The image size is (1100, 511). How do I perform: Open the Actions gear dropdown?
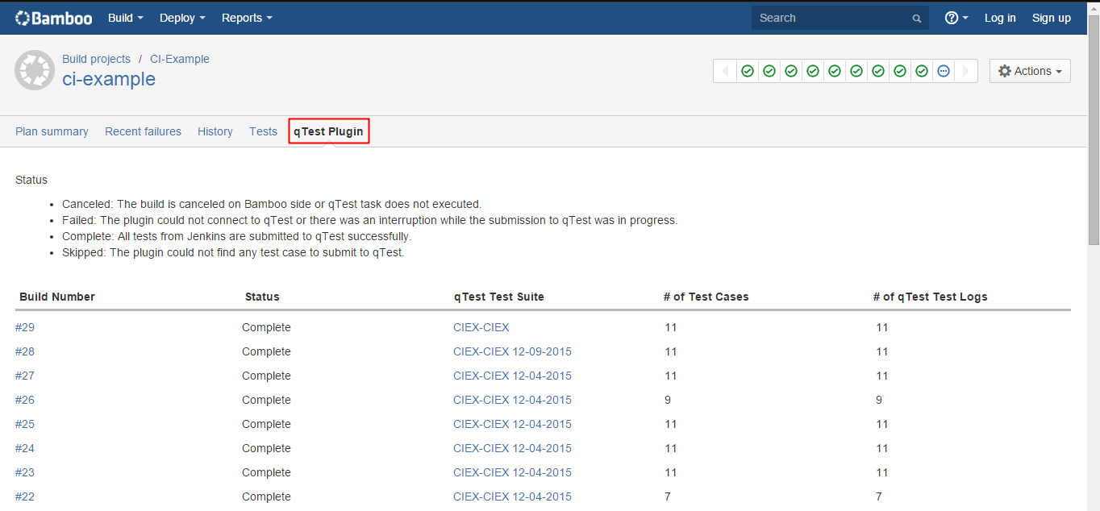point(1030,71)
